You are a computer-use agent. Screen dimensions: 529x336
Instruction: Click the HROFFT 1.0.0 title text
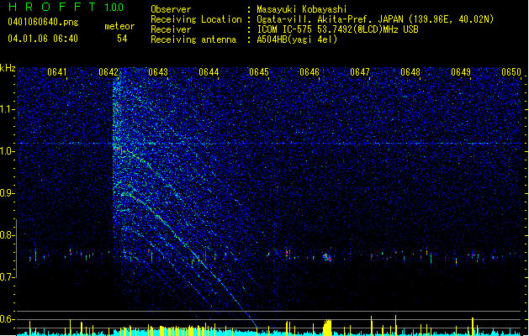click(66, 7)
